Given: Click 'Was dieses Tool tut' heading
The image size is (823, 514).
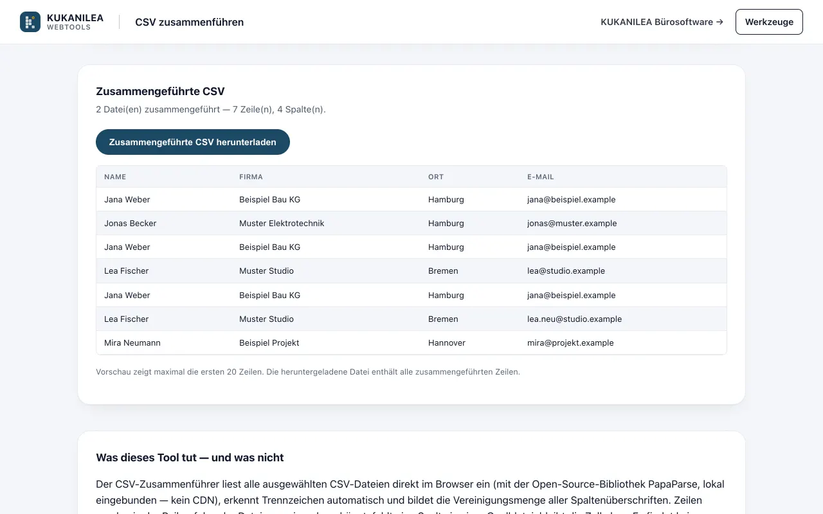Looking at the screenshot, I should [x=190, y=457].
